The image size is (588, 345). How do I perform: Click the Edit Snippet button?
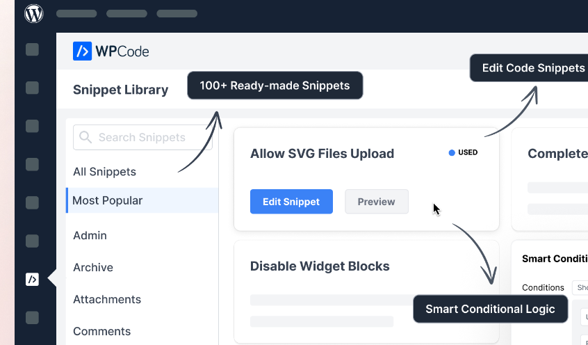point(291,202)
